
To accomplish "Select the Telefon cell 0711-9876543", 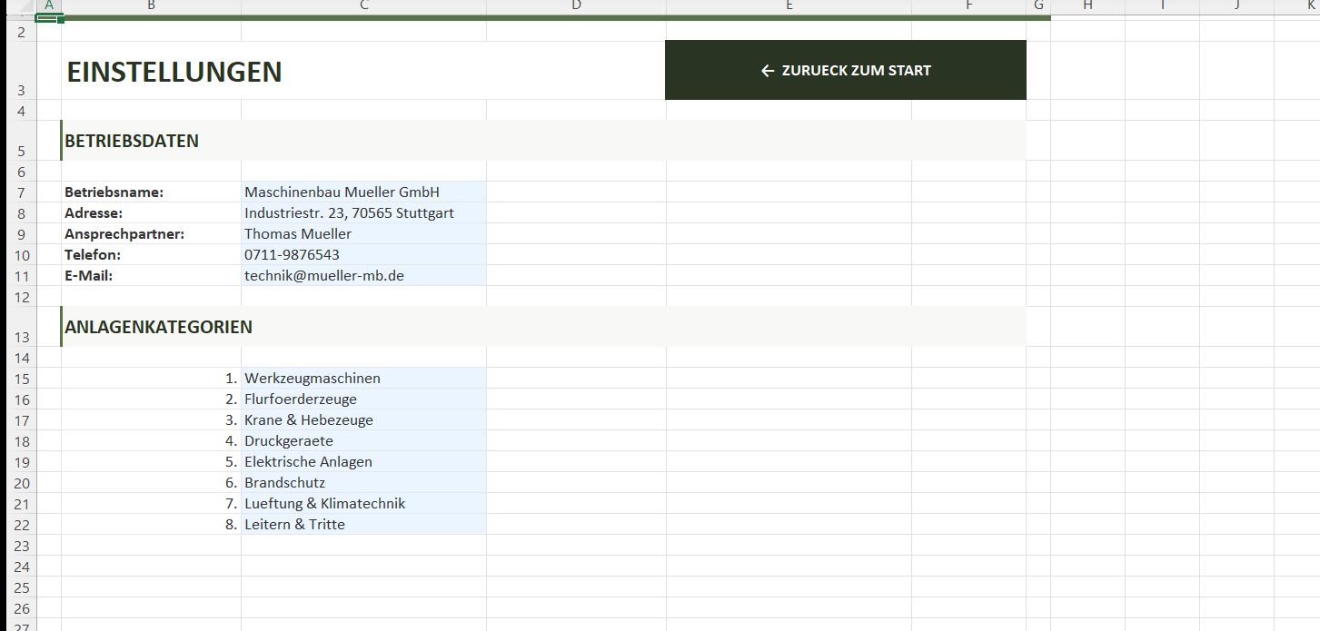I will [x=363, y=254].
